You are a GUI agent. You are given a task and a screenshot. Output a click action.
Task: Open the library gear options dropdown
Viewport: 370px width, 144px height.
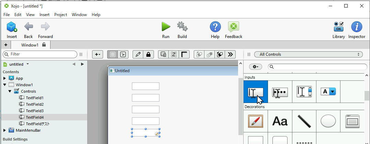coord(256,67)
